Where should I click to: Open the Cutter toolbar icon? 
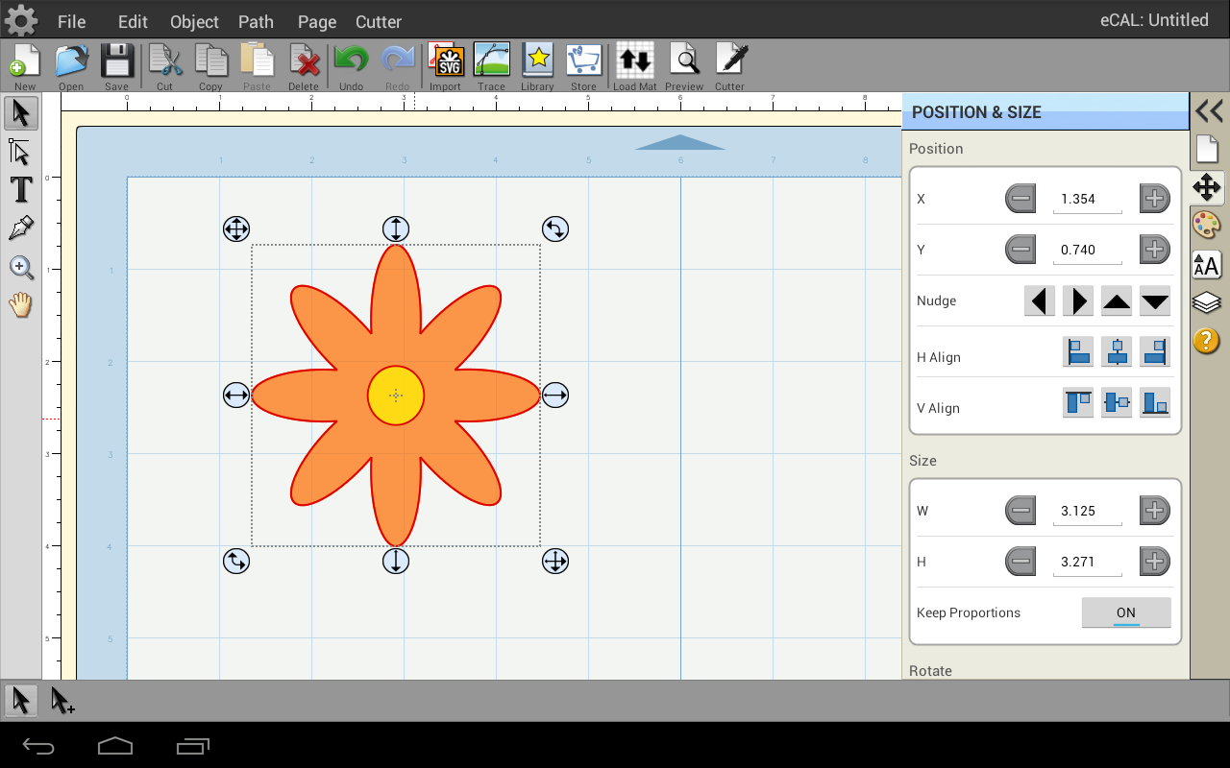[x=729, y=63]
